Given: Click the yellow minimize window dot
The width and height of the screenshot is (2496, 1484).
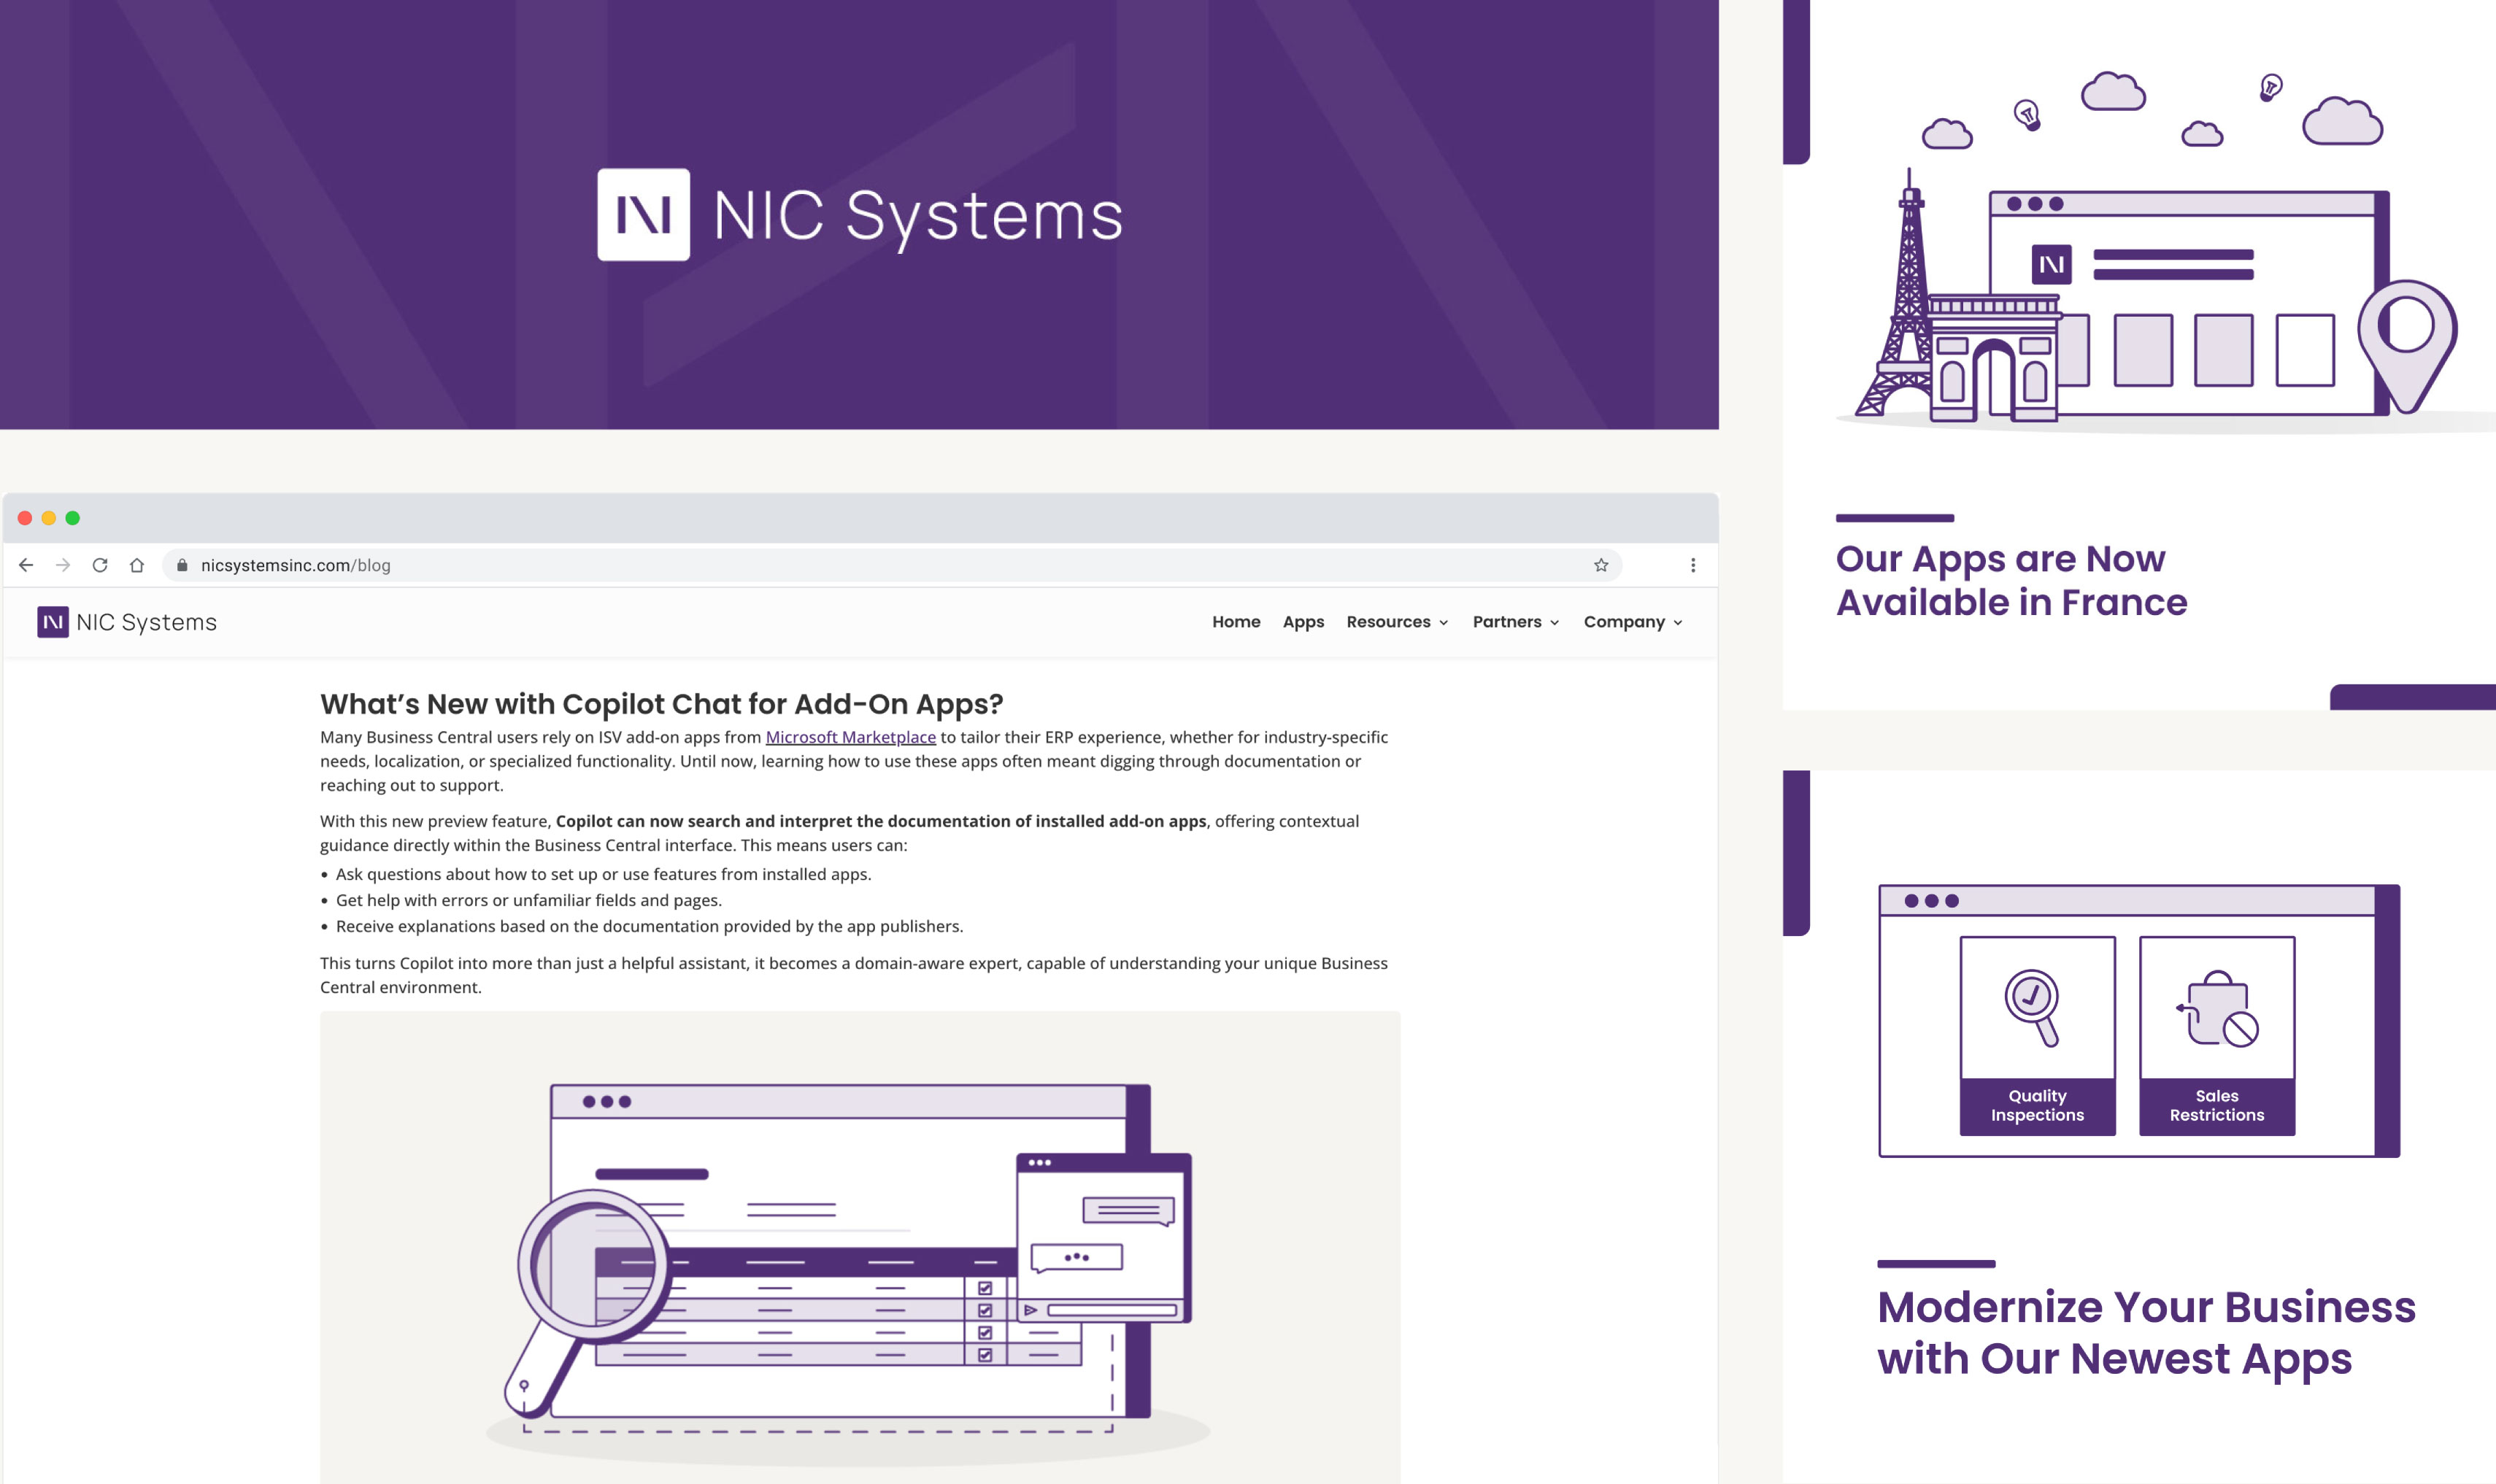Looking at the screenshot, I should tap(49, 518).
